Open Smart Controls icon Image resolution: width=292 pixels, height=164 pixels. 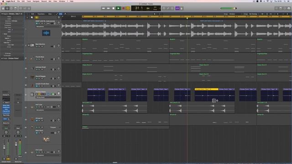(x=21, y=8)
